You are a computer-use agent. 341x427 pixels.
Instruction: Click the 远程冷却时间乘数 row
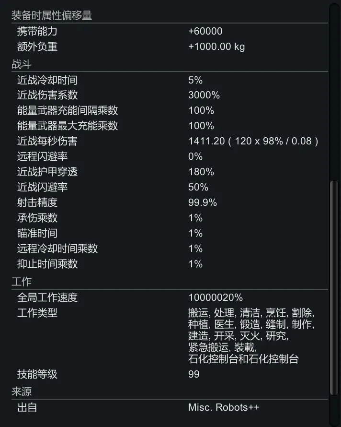pos(168,249)
